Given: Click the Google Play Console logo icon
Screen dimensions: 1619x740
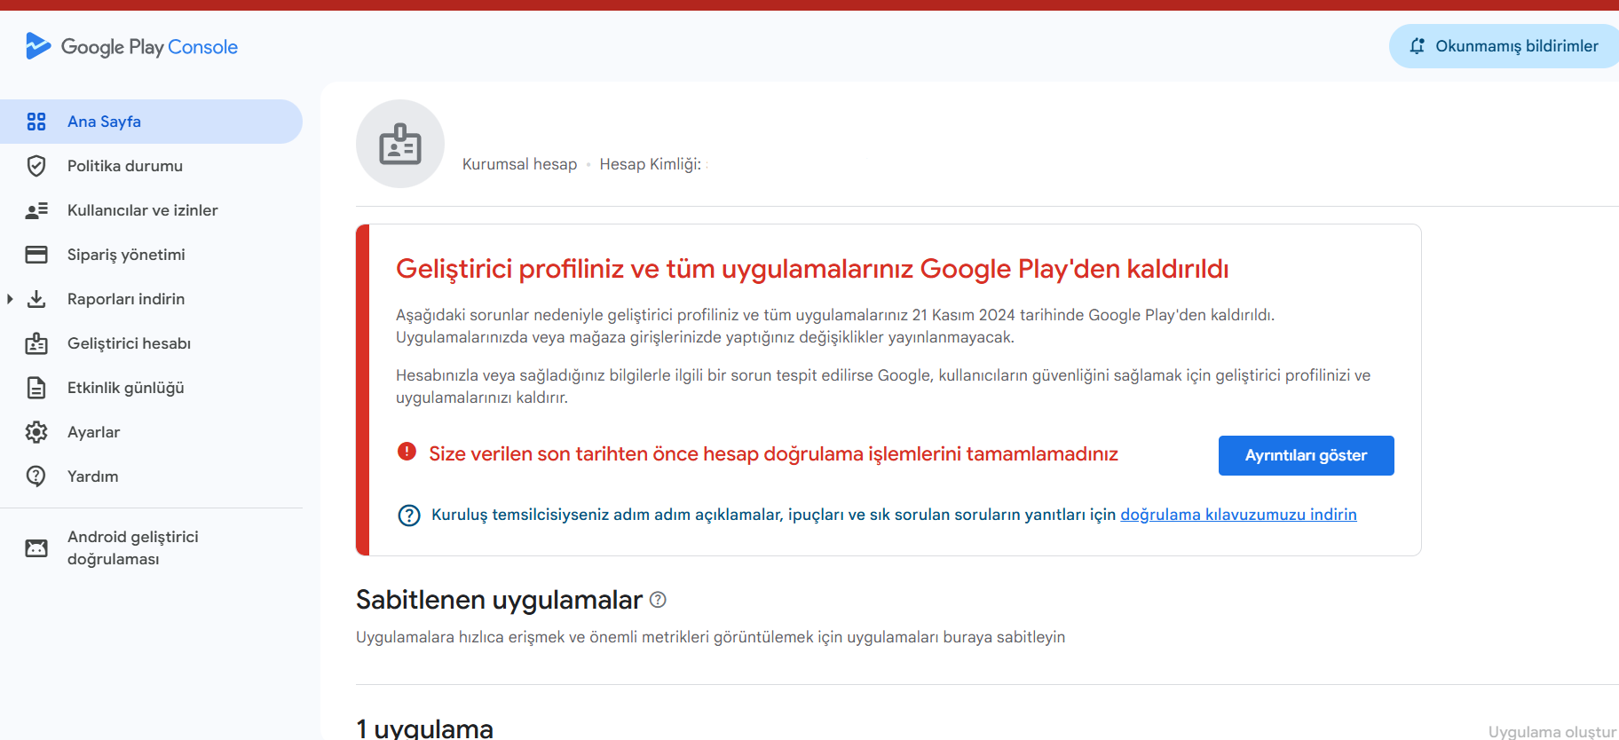Looking at the screenshot, I should tap(38, 46).
